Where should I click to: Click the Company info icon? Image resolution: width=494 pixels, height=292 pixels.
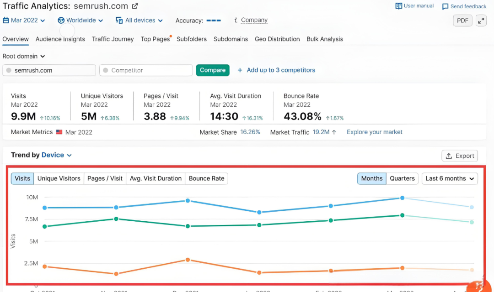(236, 20)
